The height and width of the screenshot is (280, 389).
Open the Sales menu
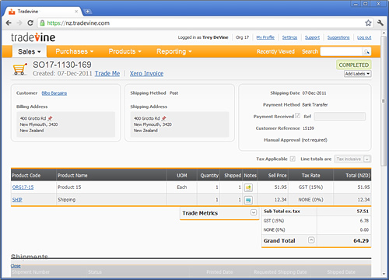(x=30, y=51)
